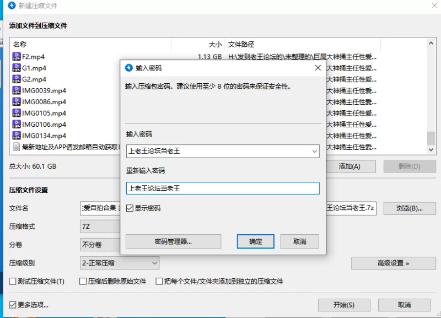Click the IMG0106.mp4 file icon
The image size is (441, 318).
pyautogui.click(x=17, y=124)
